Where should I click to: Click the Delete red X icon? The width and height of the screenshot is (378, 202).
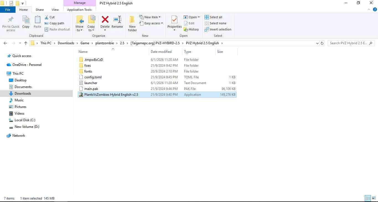tap(105, 20)
